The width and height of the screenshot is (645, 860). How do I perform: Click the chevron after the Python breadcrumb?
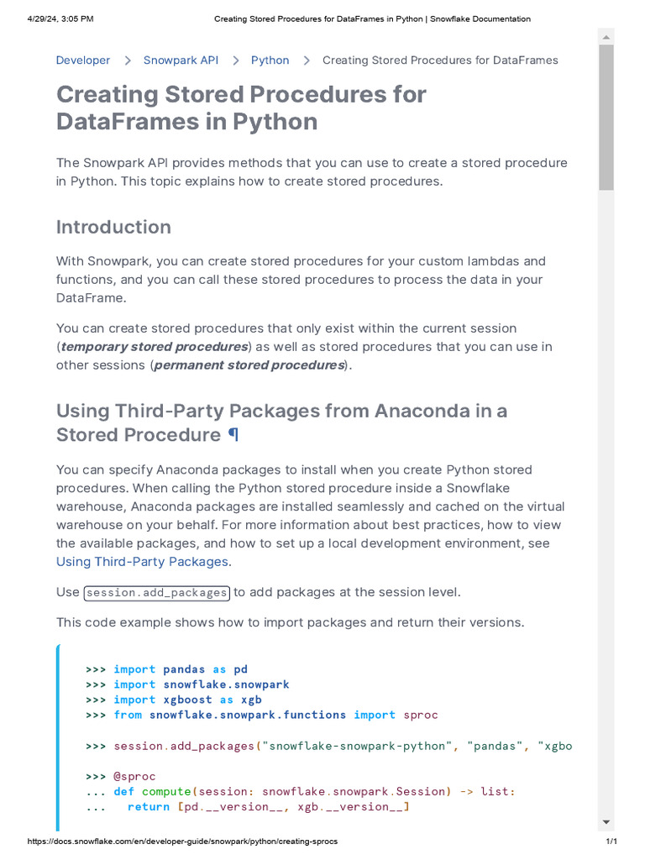pos(306,60)
